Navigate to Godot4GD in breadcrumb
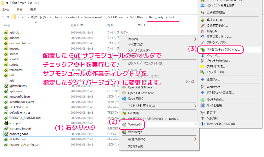The image size is (264, 157). [72, 17]
